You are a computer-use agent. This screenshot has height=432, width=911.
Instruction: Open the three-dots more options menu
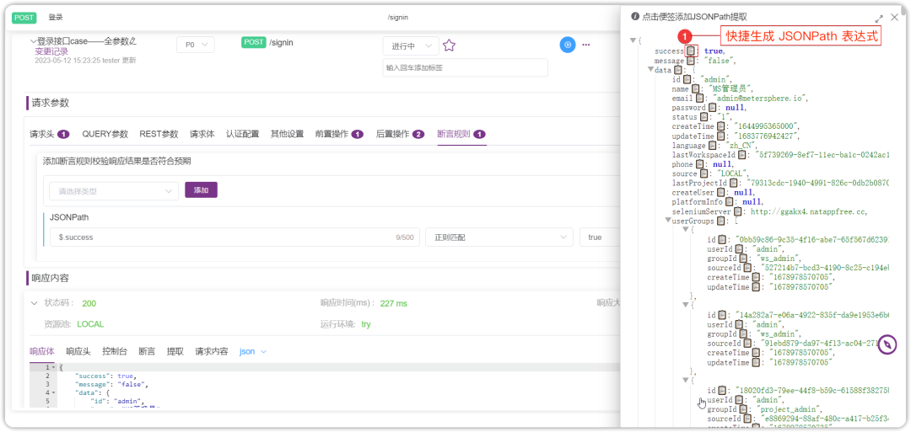(585, 45)
